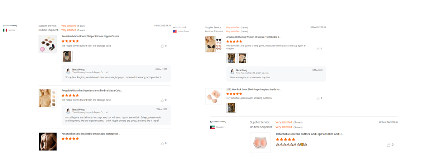The height and width of the screenshot is (161, 430).
Task: Click the Kuwait flag icon
Action: (212, 127)
